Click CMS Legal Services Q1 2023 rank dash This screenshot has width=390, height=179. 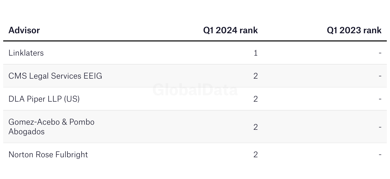pyautogui.click(x=380, y=76)
